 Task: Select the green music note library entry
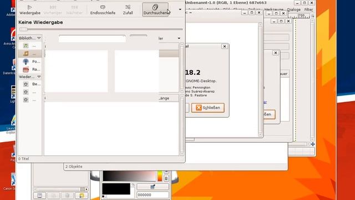click(x=29, y=46)
